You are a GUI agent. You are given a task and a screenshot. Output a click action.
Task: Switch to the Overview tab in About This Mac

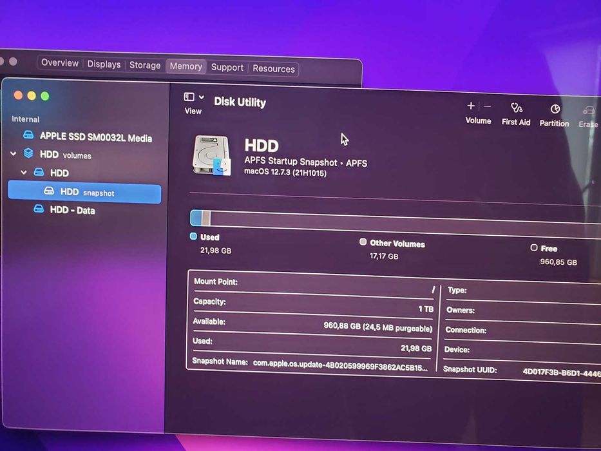(x=60, y=63)
